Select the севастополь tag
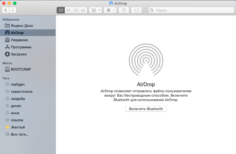The width and height of the screenshot is (236, 154). [x=22, y=92]
